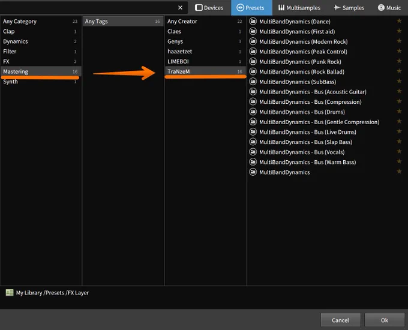Image resolution: width=408 pixels, height=330 pixels.
Task: Select preset MultiBandDynamics - Bus (Live Drums)
Action: [308, 132]
